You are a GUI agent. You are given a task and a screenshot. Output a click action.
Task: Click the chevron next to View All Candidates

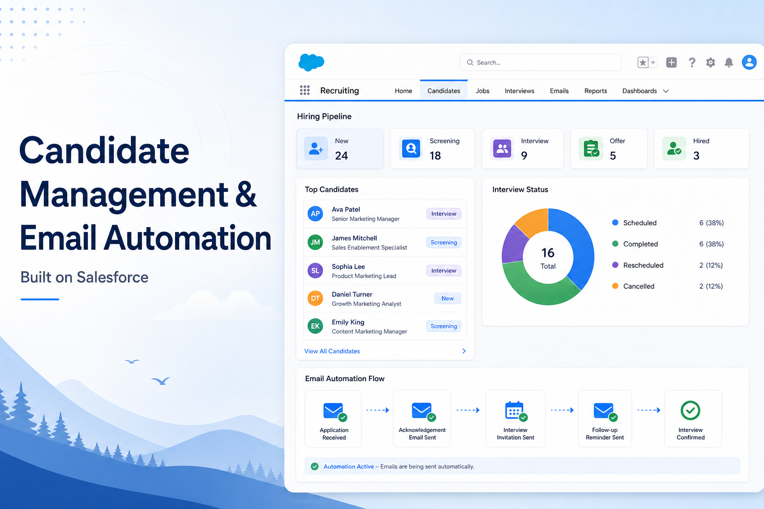click(464, 351)
